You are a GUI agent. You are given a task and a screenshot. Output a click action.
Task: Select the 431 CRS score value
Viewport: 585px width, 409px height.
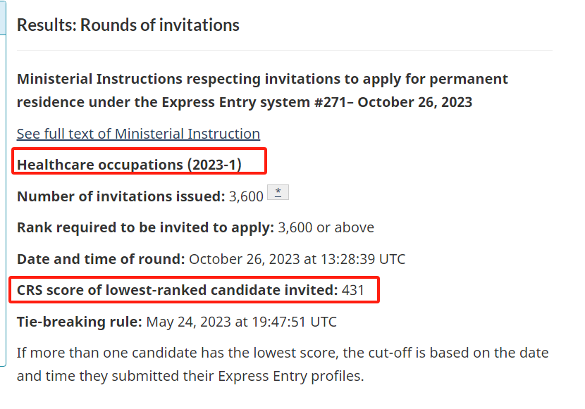point(353,290)
